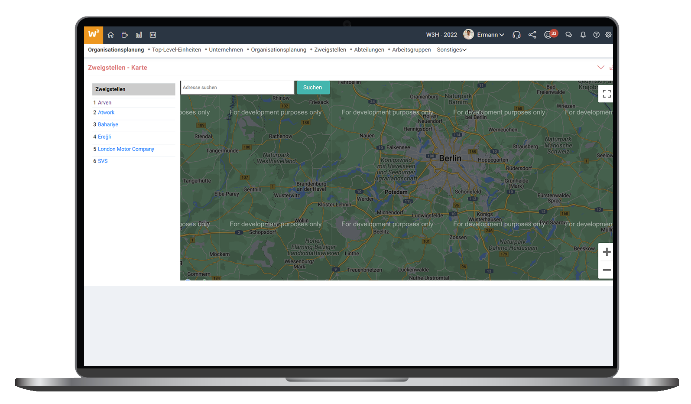Click Fürstenwalde/Spree label on map
Image resolution: width=691 pixels, height=404 pixels.
tap(554, 198)
